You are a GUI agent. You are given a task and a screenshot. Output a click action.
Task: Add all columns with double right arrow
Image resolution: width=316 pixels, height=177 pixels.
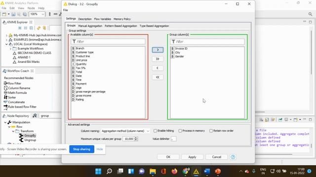158,59
